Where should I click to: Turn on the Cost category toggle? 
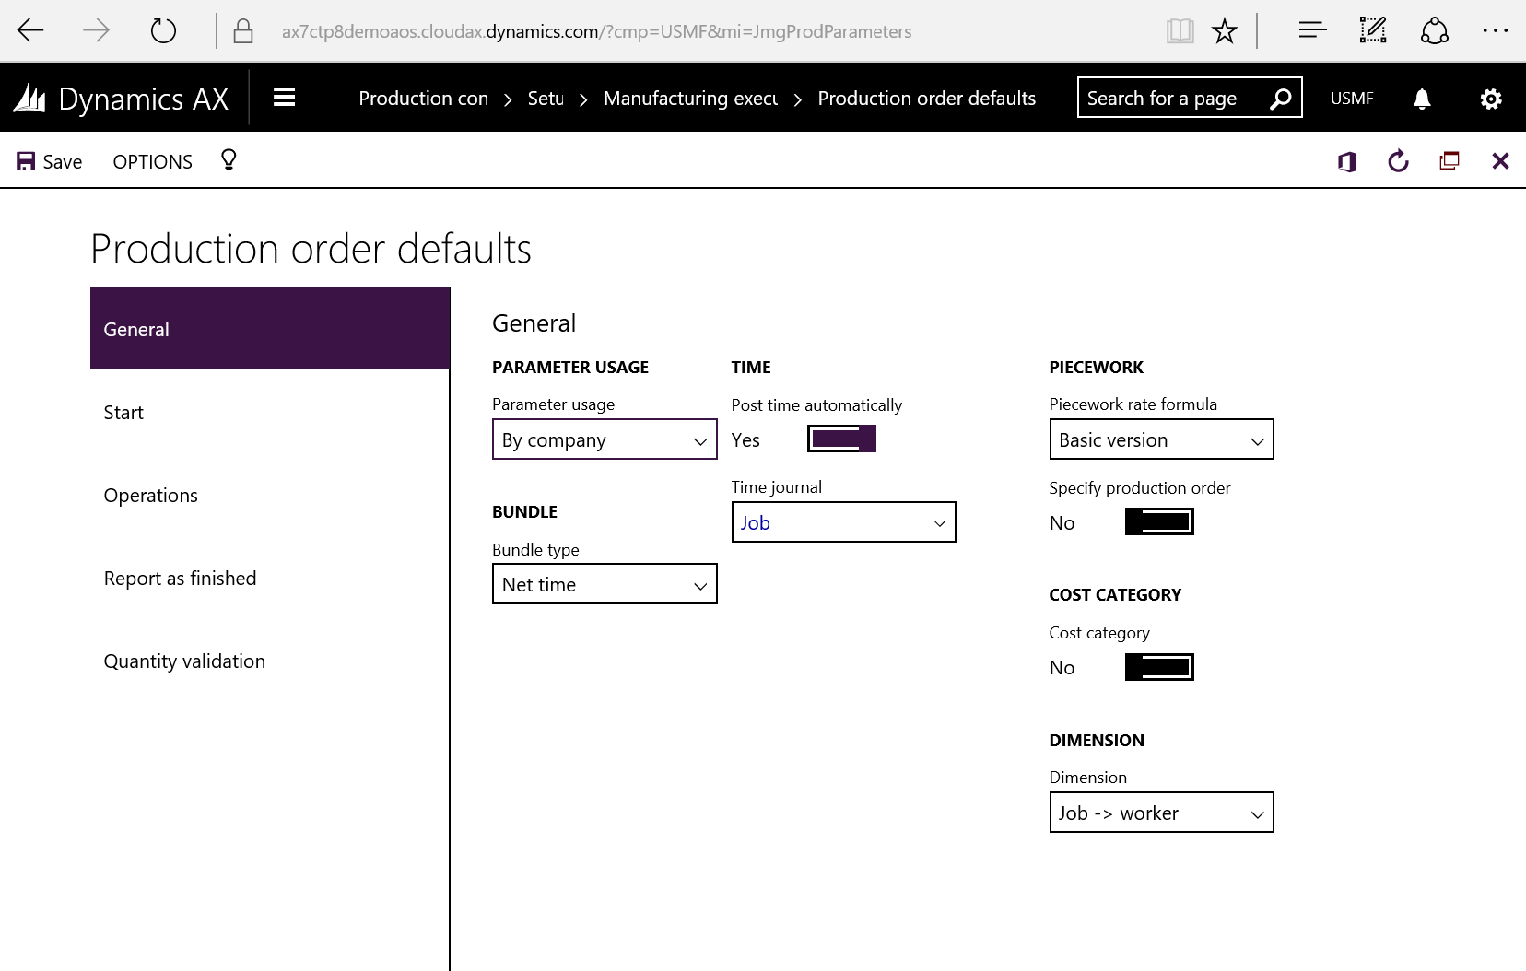coord(1158,667)
